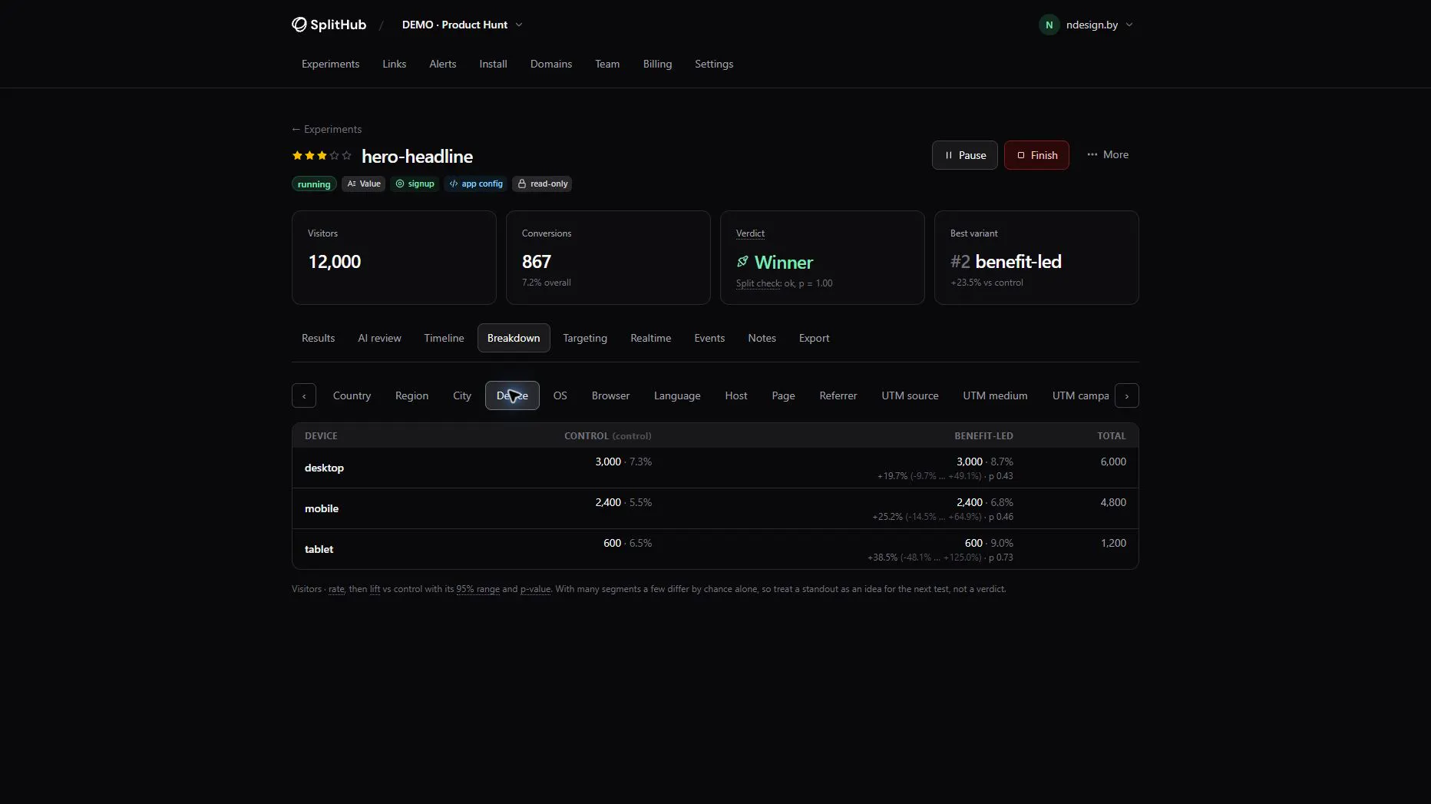This screenshot has width=1431, height=804.
Task: Go back to Experiments list link
Action: pyautogui.click(x=326, y=129)
